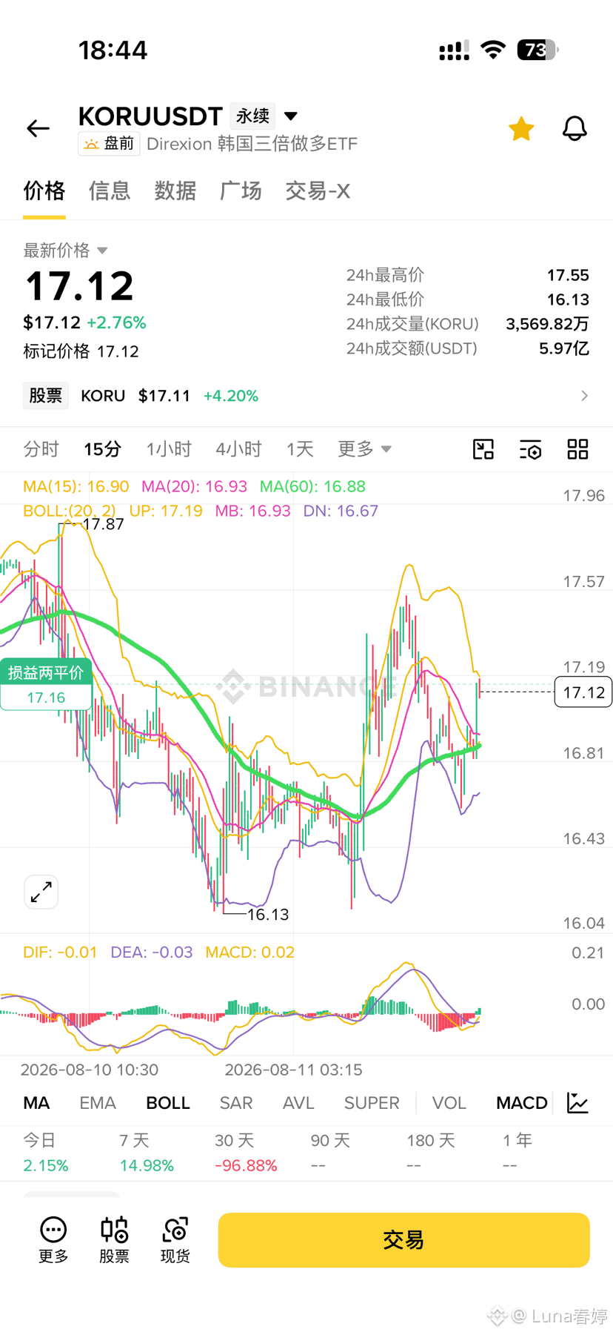Tap the 17.87 high marker on chart

[x=103, y=524]
